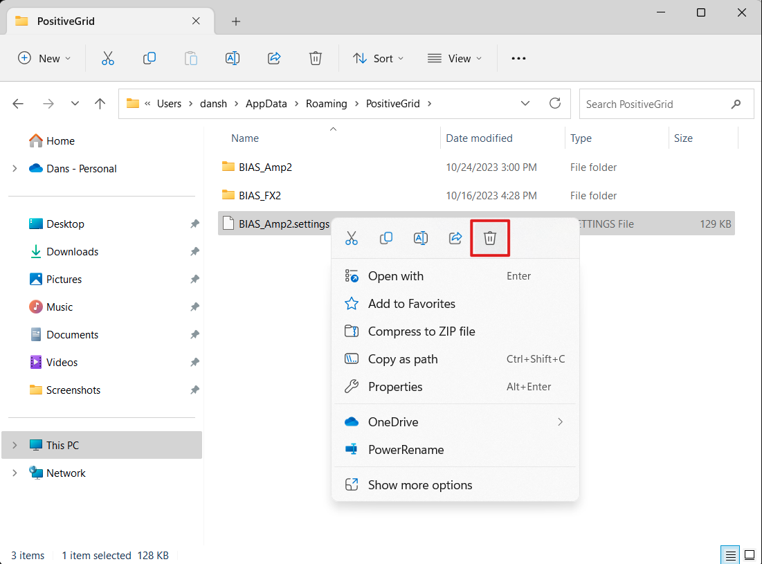Click the AppData breadcrumb
The height and width of the screenshot is (564, 762).
coord(266,104)
